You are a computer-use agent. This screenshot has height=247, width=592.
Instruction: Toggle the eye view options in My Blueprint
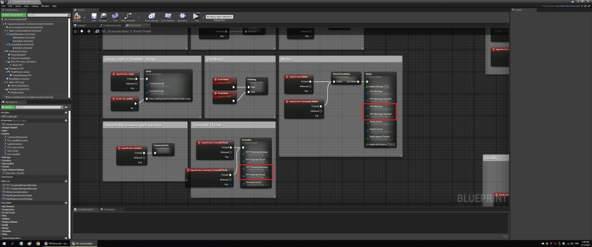click(66, 107)
